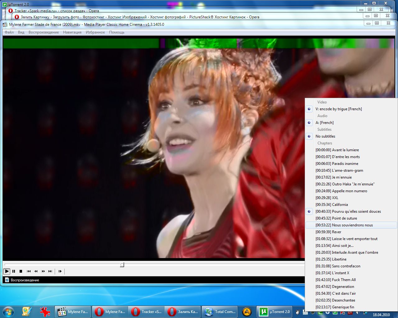Pause the video playback
The width and height of the screenshot is (398, 318).
pyautogui.click(x=14, y=271)
